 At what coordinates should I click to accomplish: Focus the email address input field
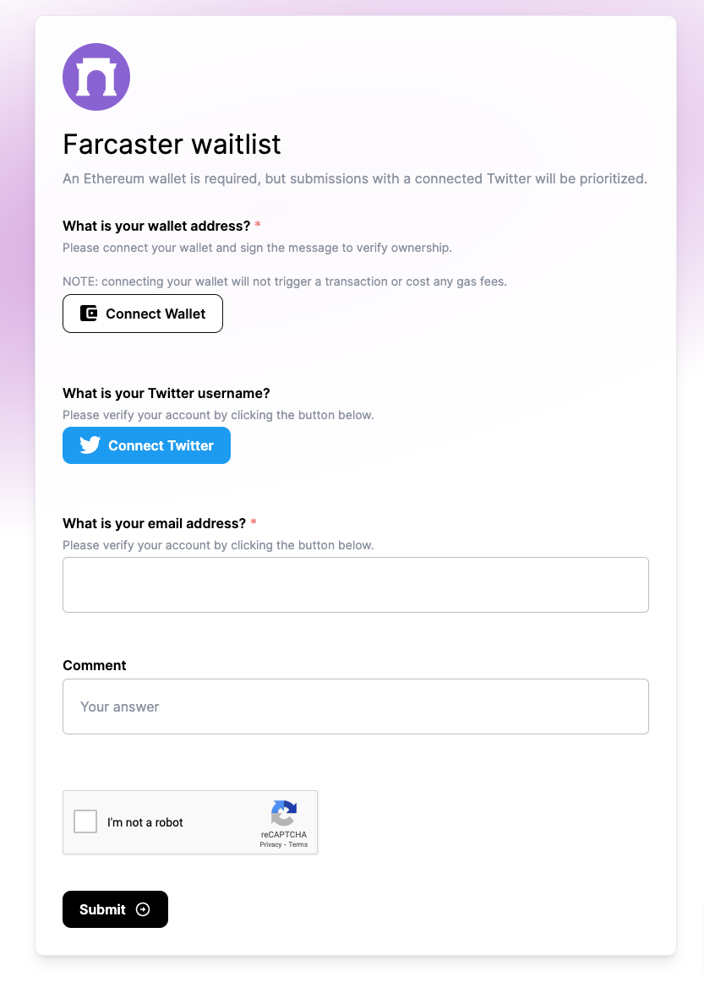[x=355, y=585]
